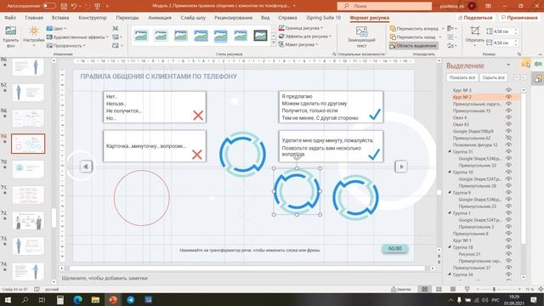Click the Undo arrow icon

tap(74, 6)
